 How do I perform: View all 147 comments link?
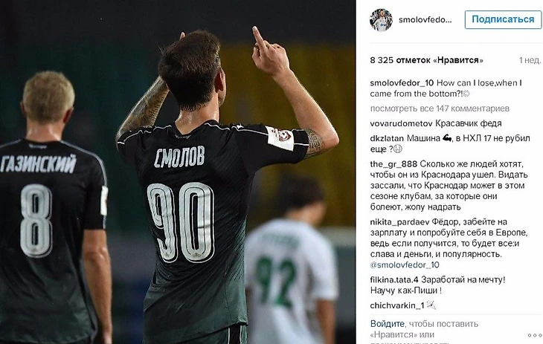(440, 108)
